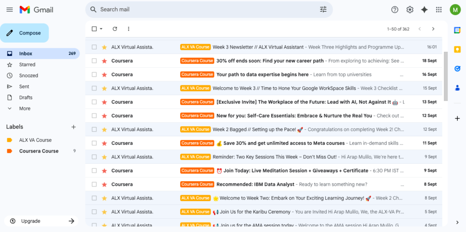Open the Google apps grid

point(439,10)
